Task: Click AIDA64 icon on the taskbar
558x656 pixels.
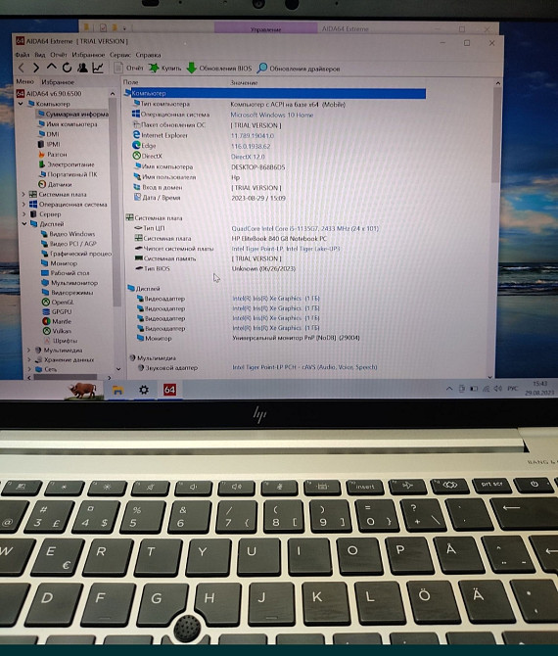Action: coord(169,390)
